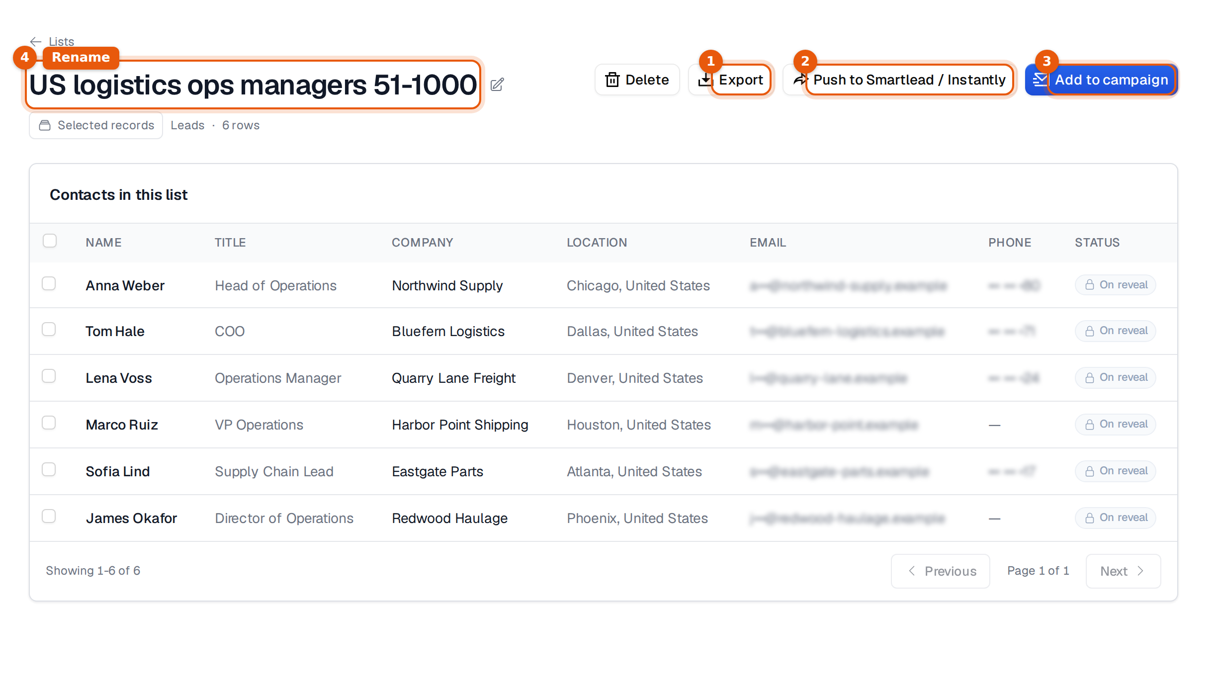Click On reveal status for Lena Voss
The image size is (1218, 696).
point(1116,377)
